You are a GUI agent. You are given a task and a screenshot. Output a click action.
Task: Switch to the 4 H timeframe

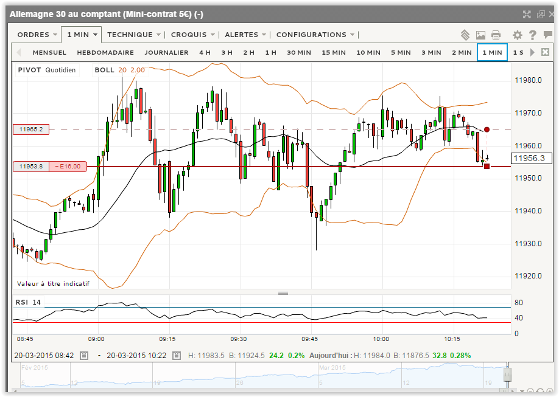pyautogui.click(x=205, y=52)
